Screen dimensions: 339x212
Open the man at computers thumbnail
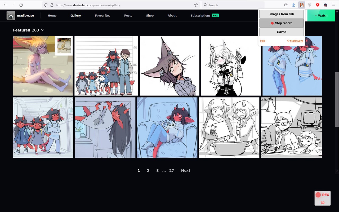tap(292, 127)
